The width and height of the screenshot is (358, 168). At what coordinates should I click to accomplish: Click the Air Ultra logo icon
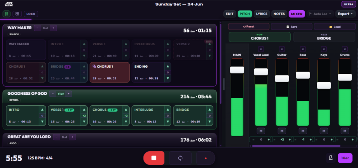pyautogui.click(x=9, y=4)
